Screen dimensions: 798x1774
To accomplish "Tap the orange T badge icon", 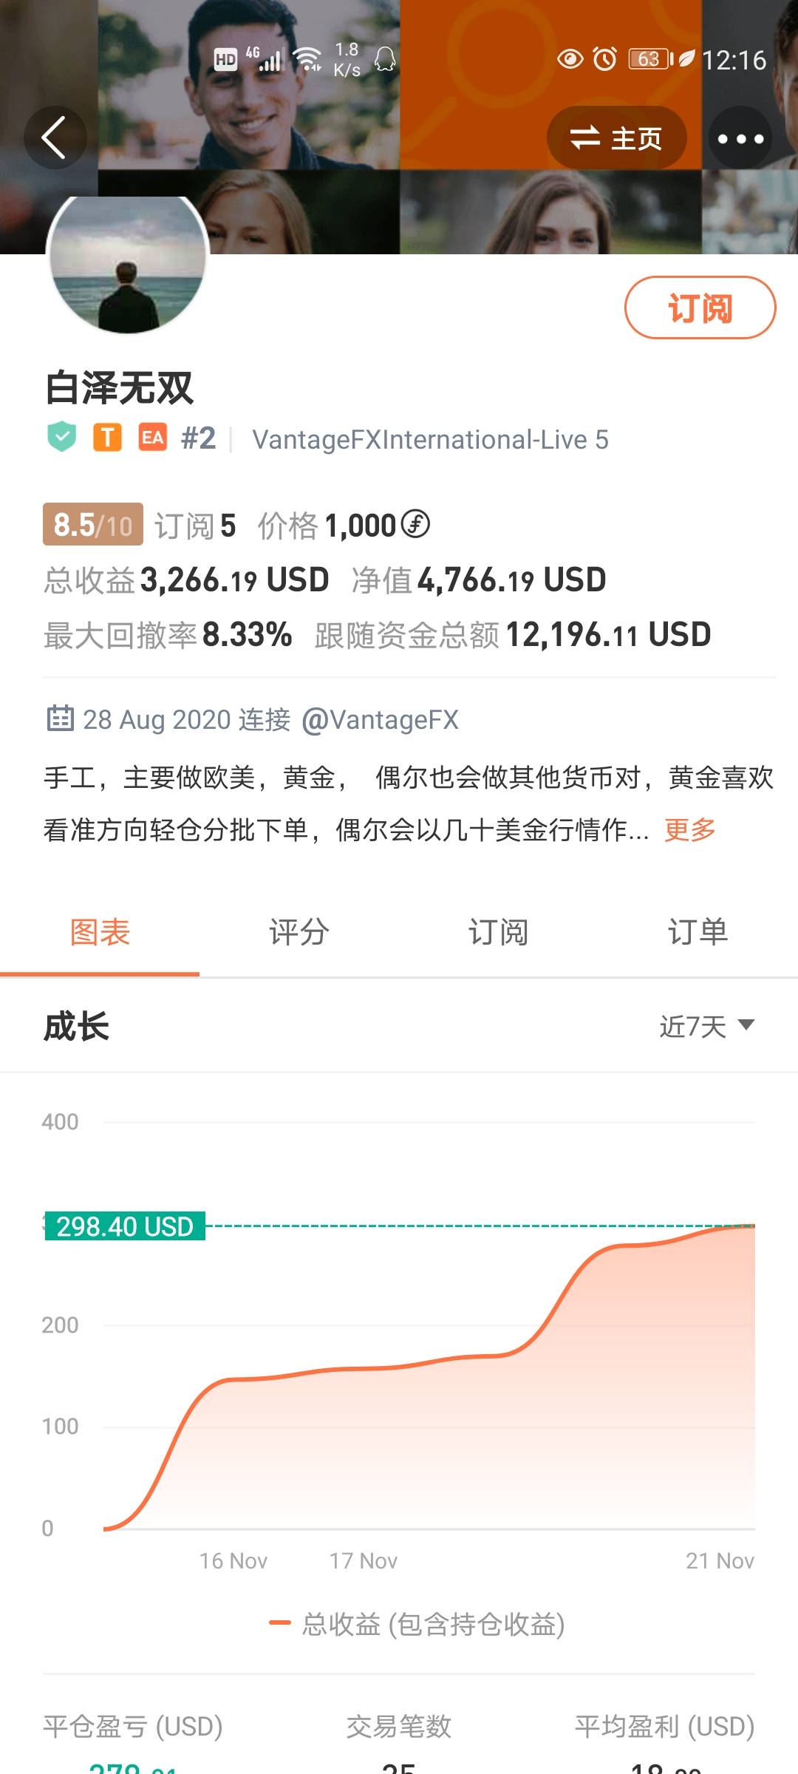I will [107, 438].
